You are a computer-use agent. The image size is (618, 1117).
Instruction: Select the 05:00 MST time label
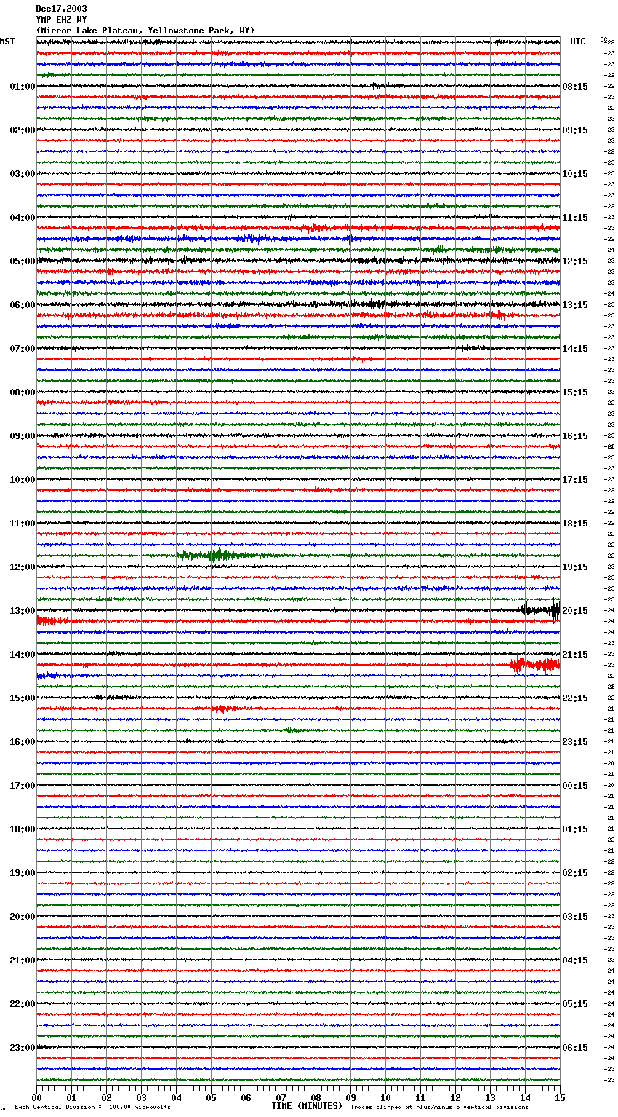(x=22, y=261)
